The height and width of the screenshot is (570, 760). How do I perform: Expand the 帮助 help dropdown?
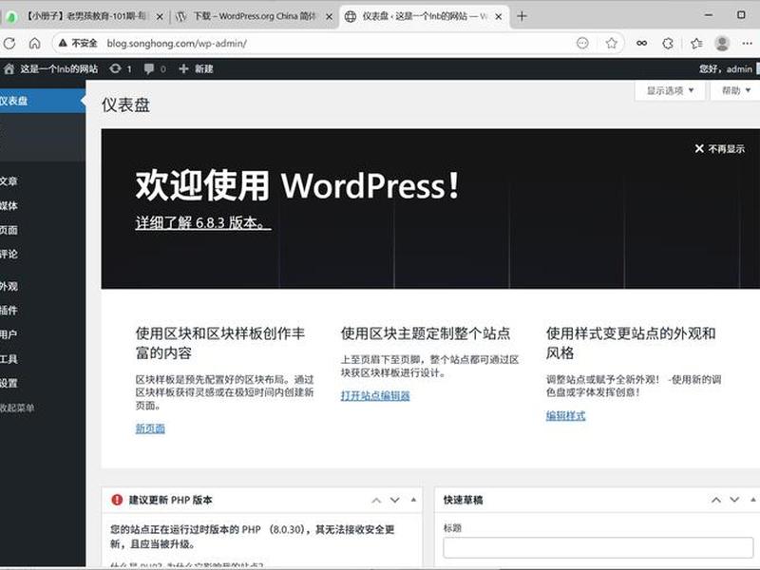735,90
